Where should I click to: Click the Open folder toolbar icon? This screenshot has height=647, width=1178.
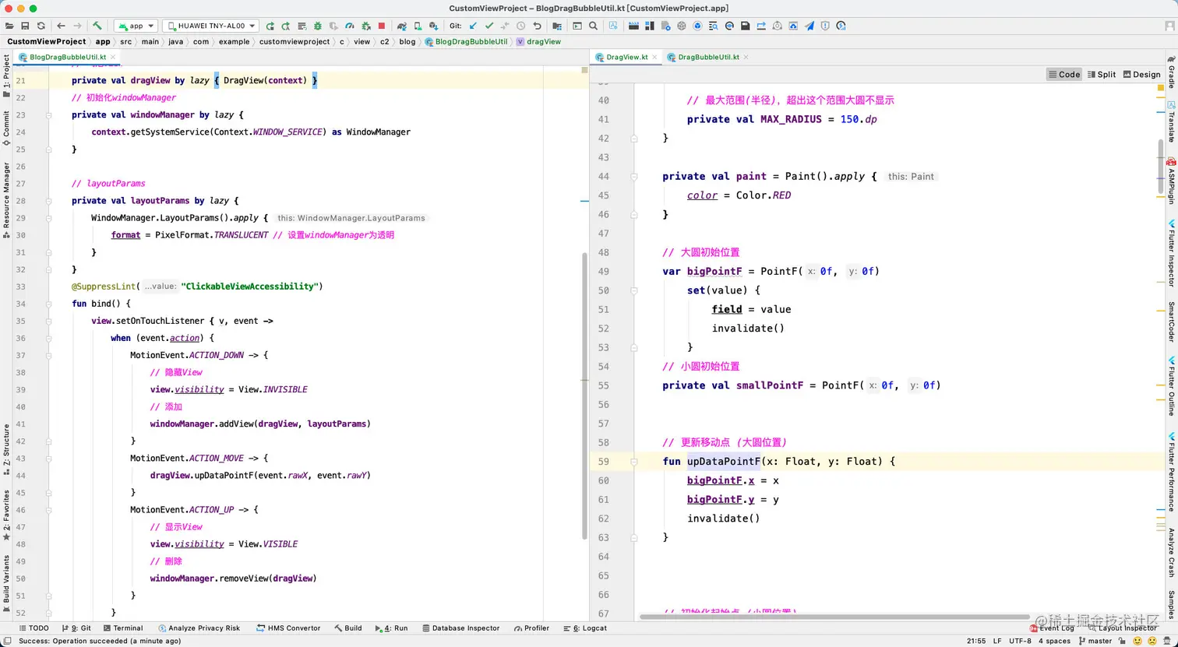click(9, 26)
